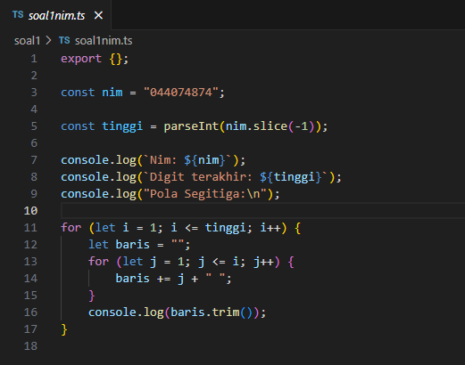Click line number 10 in the gutter
The height and width of the screenshot is (365, 465).
[x=30, y=211]
